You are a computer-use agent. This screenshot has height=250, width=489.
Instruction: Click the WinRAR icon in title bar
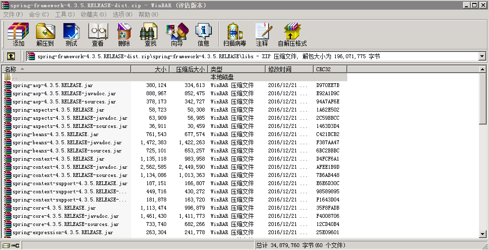pyautogui.click(x=5, y=5)
